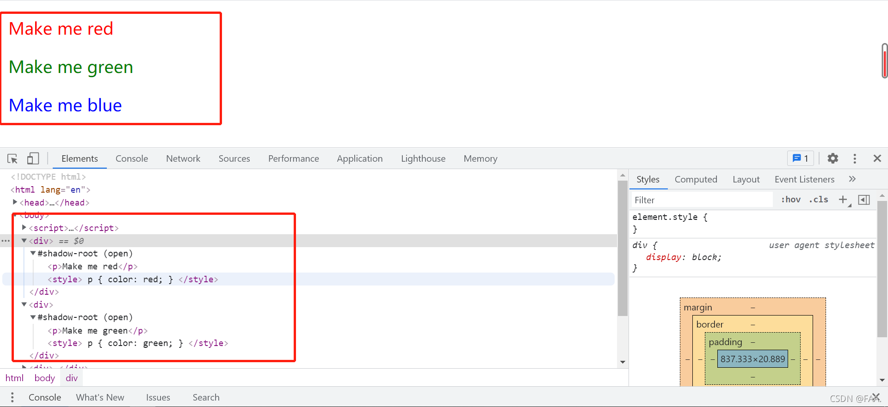This screenshot has height=407, width=888.
Task: Collapse the first #shadow-root (open) node
Action: [33, 253]
